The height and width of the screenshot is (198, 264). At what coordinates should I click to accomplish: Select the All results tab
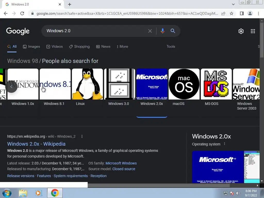pos(12,47)
